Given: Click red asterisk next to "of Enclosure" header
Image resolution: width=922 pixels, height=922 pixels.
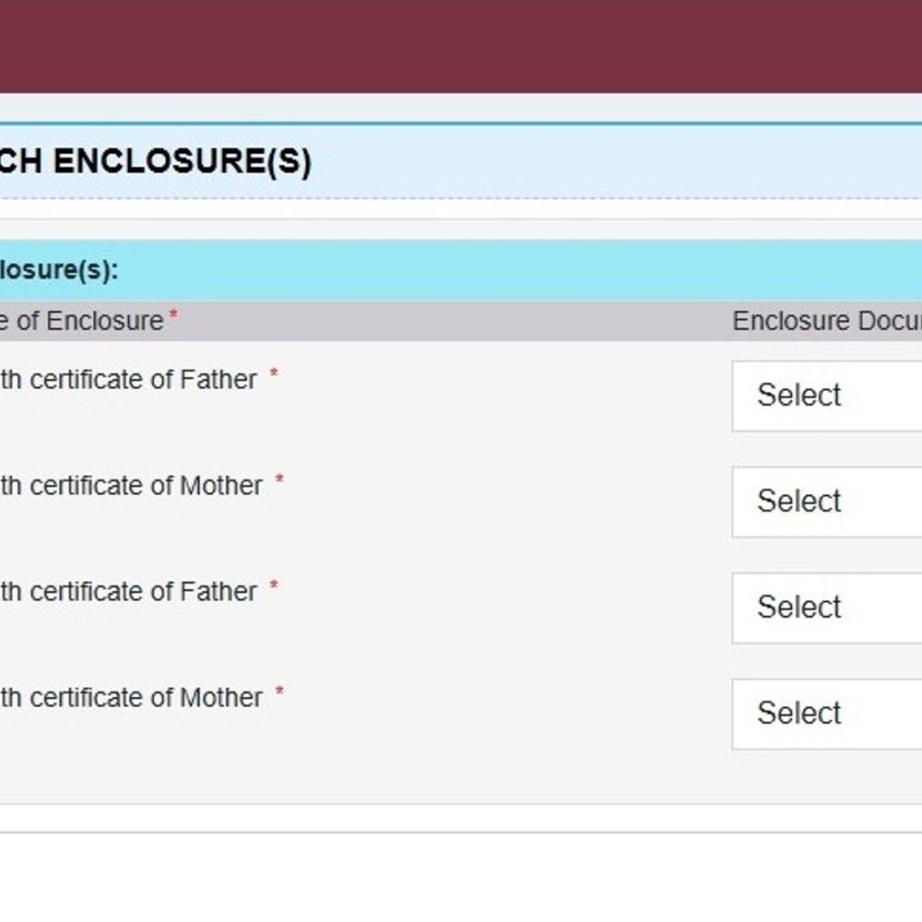Looking at the screenshot, I should coord(173,314).
